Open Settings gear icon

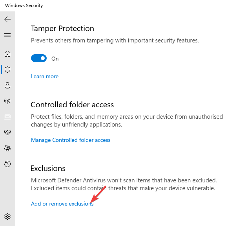point(7,217)
